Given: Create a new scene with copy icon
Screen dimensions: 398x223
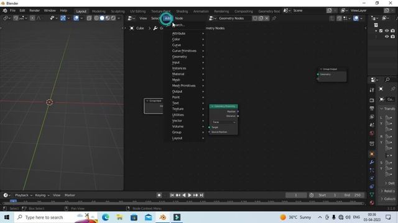Looking at the screenshot, I should tap(329, 11).
